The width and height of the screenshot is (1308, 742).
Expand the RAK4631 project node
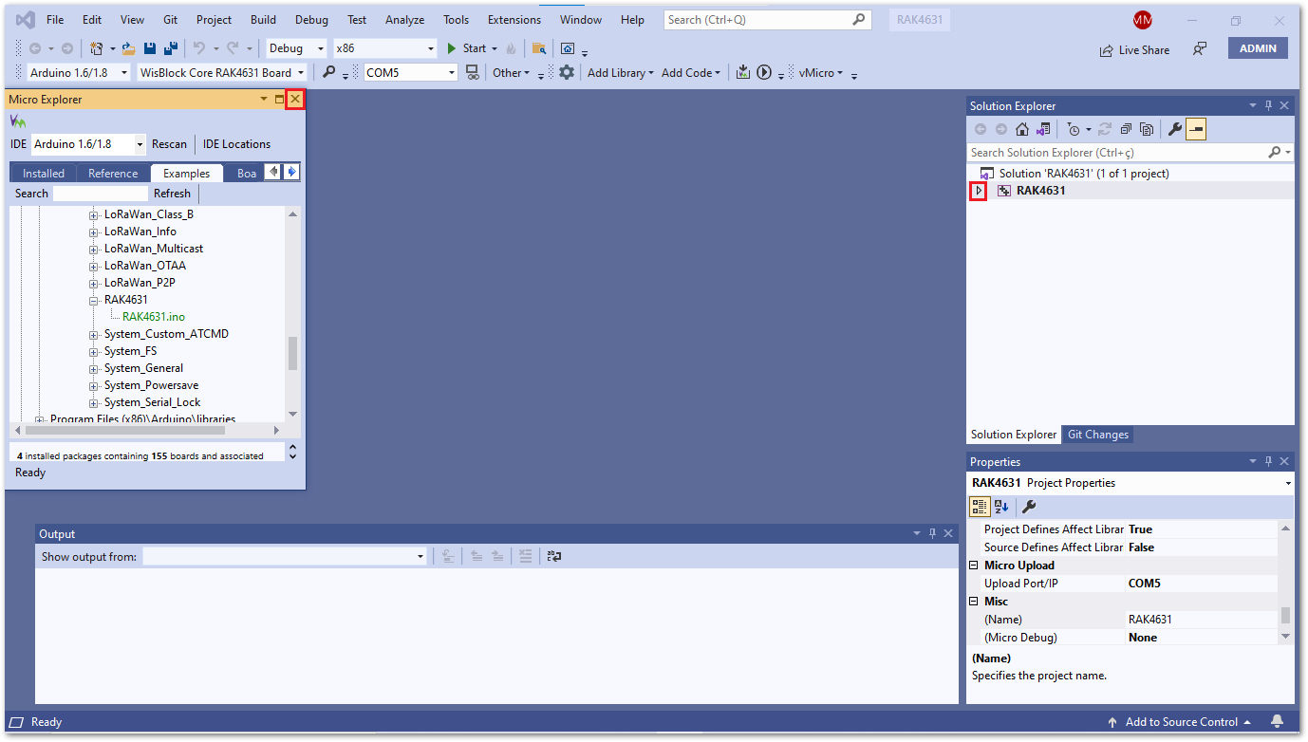979,191
